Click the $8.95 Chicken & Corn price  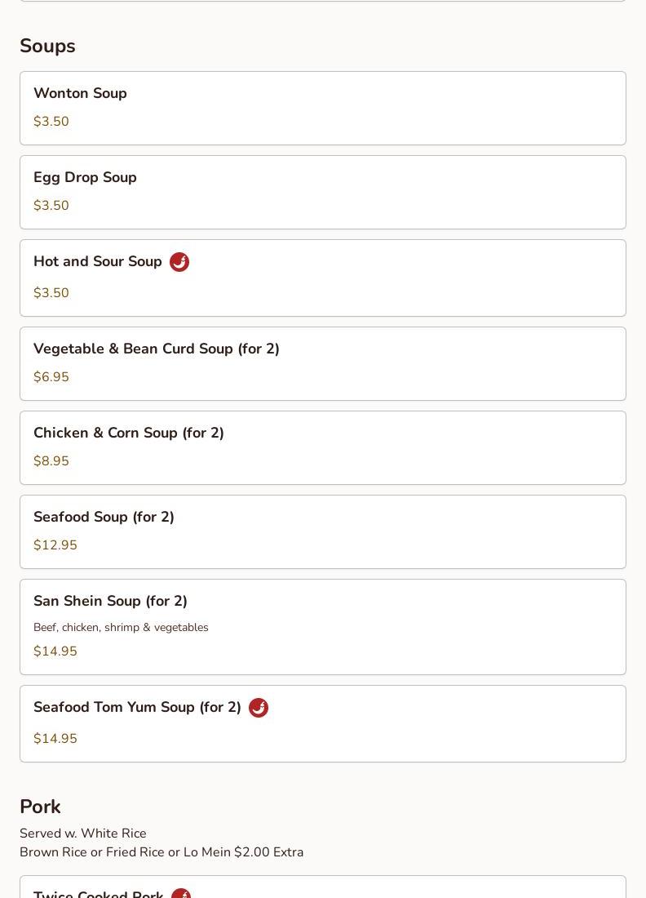(51, 461)
